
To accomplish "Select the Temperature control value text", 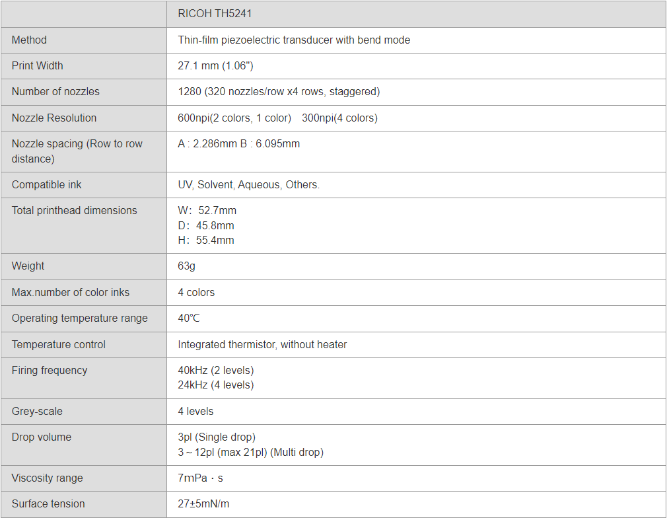I will 262,345.
